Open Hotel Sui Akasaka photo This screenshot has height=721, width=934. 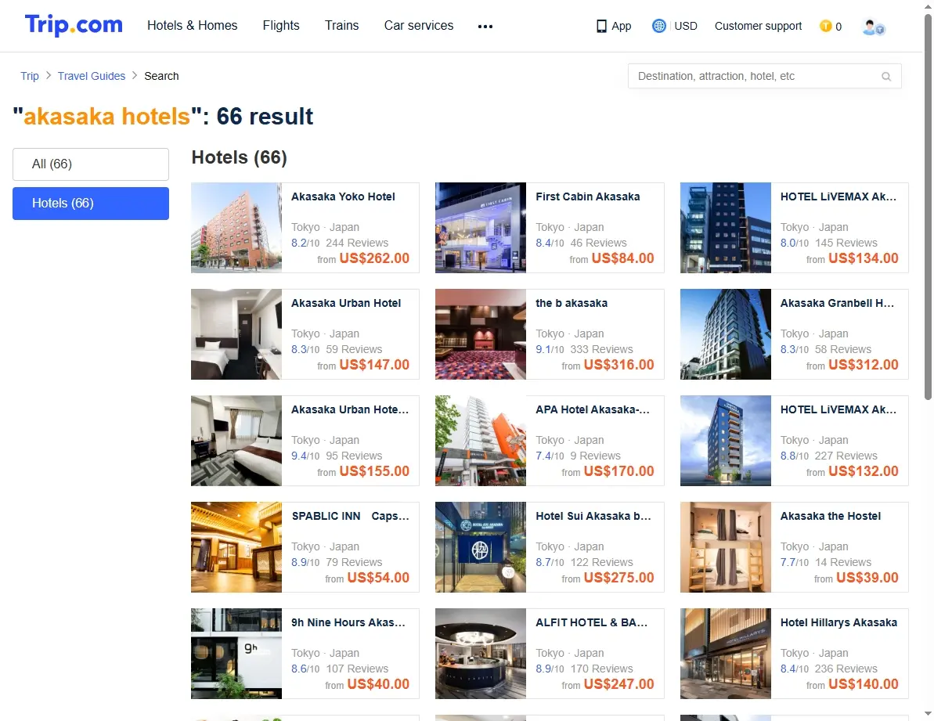481,548
